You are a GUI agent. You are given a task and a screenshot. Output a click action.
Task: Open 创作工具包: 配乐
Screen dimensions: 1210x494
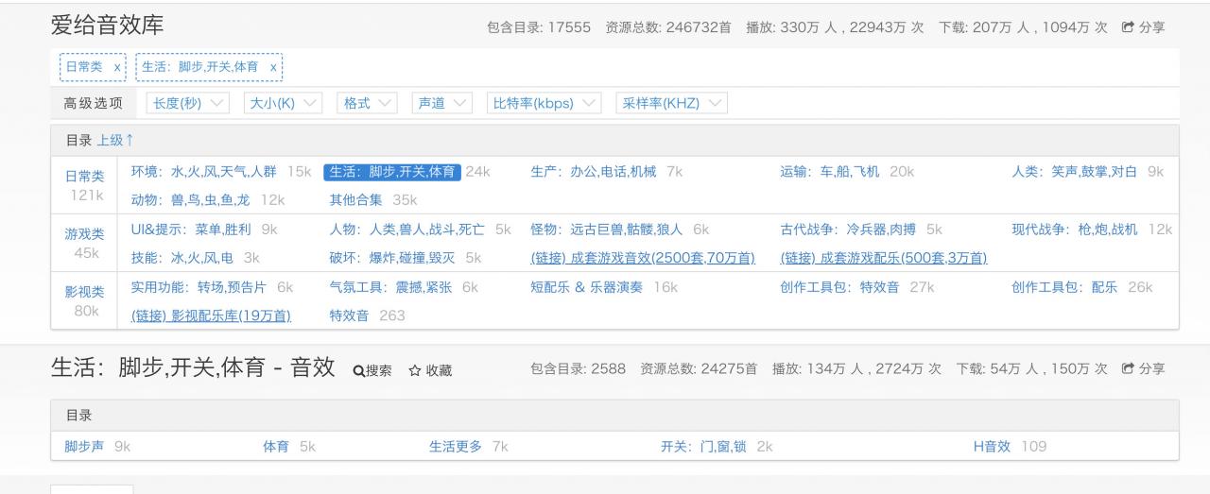[1064, 287]
